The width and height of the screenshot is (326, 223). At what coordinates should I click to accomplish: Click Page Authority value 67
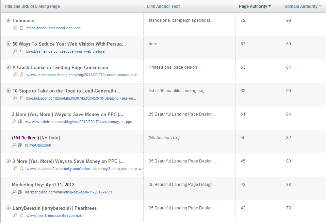click(243, 44)
